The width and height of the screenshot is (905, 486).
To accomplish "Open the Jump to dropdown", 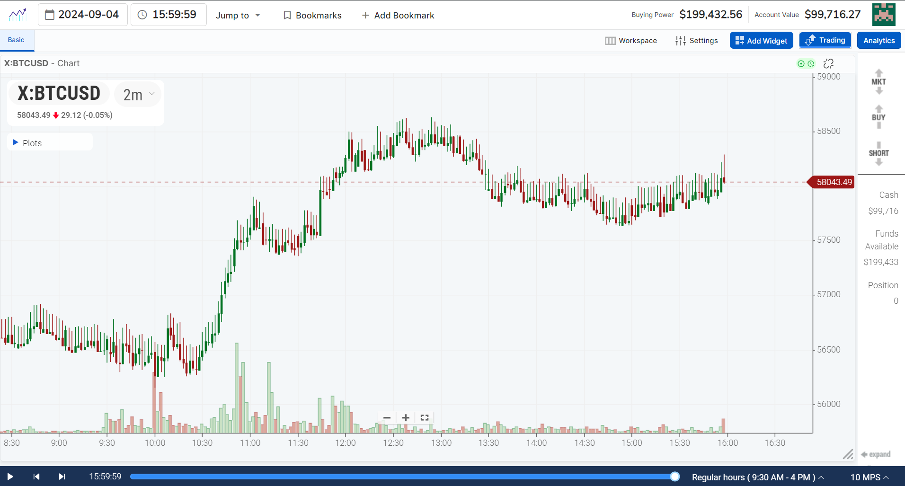I will pyautogui.click(x=238, y=15).
